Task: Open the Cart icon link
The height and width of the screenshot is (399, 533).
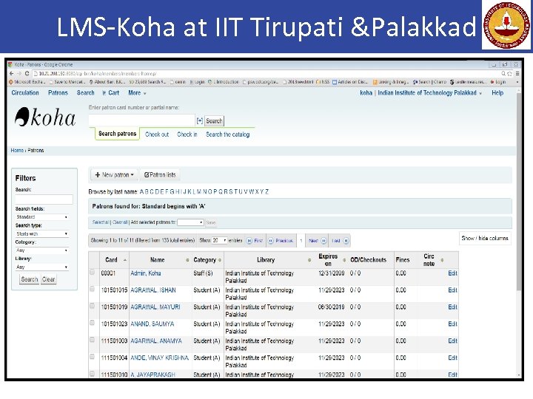Action: pos(111,92)
